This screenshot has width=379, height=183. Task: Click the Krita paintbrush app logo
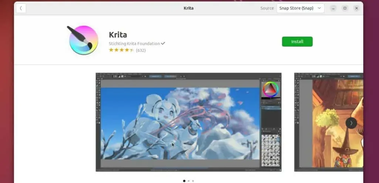point(83,40)
